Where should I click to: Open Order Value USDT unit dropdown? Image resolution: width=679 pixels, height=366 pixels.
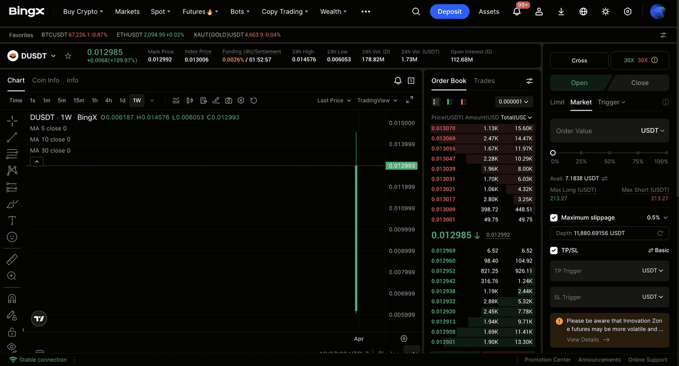pos(652,131)
